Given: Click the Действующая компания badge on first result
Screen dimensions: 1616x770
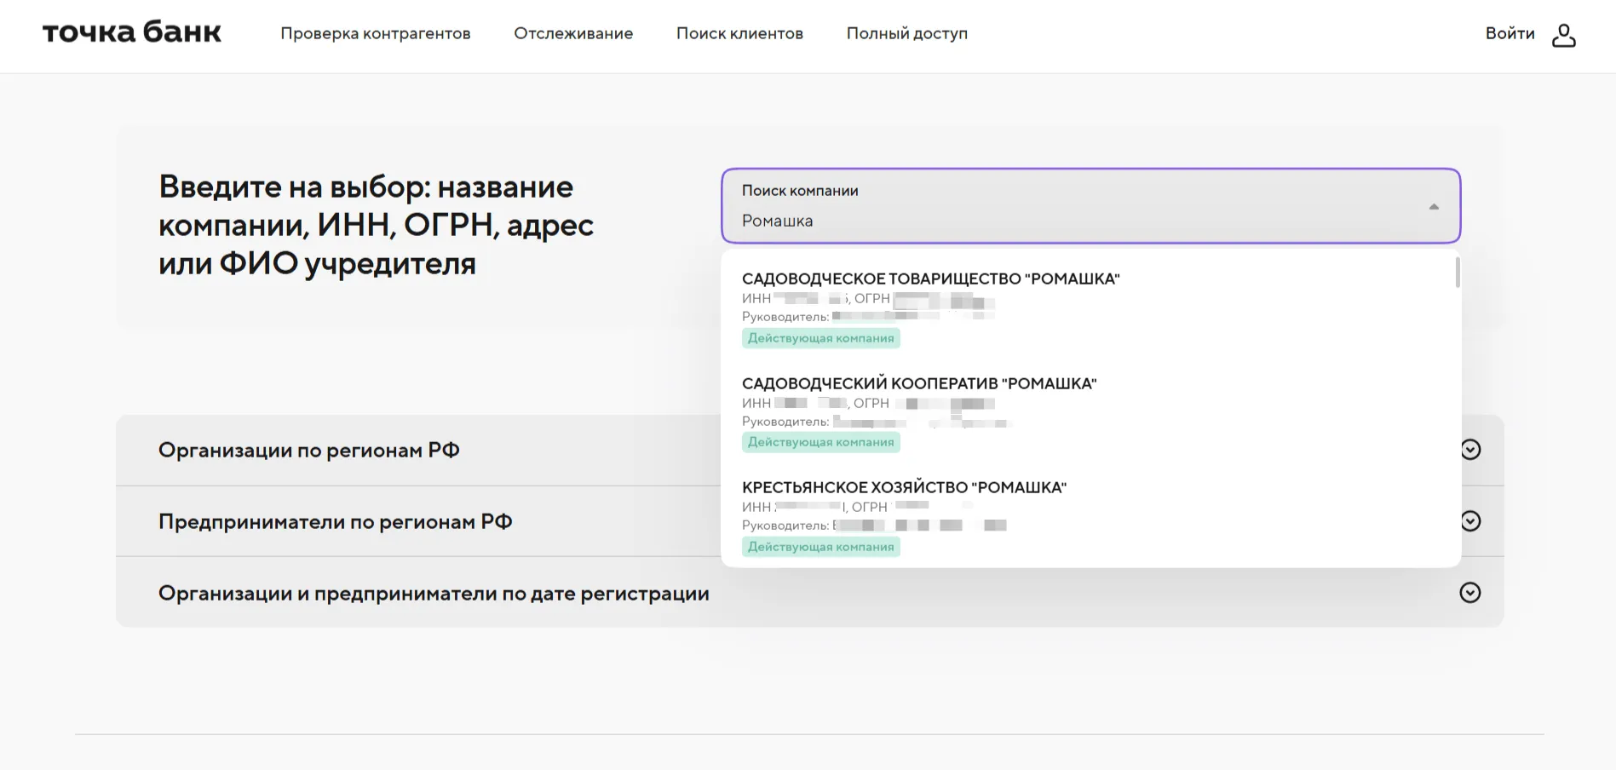Looking at the screenshot, I should 820,337.
